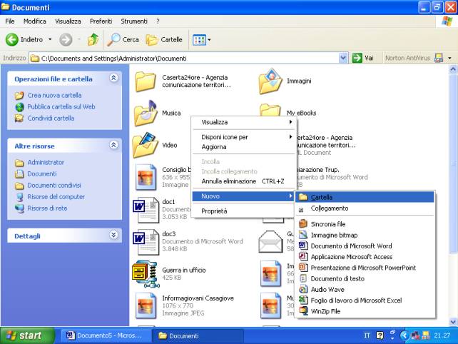Image resolution: width=458 pixels, height=344 pixels.
Task: Click the Pubblica cartella sul Web globe icon
Action: (x=19, y=107)
